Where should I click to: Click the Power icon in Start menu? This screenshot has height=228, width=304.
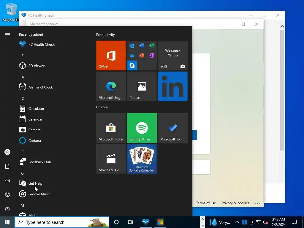pyautogui.click(x=7, y=209)
